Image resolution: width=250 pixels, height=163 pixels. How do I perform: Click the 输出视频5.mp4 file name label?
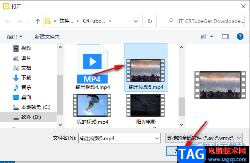pyautogui.click(x=146, y=87)
